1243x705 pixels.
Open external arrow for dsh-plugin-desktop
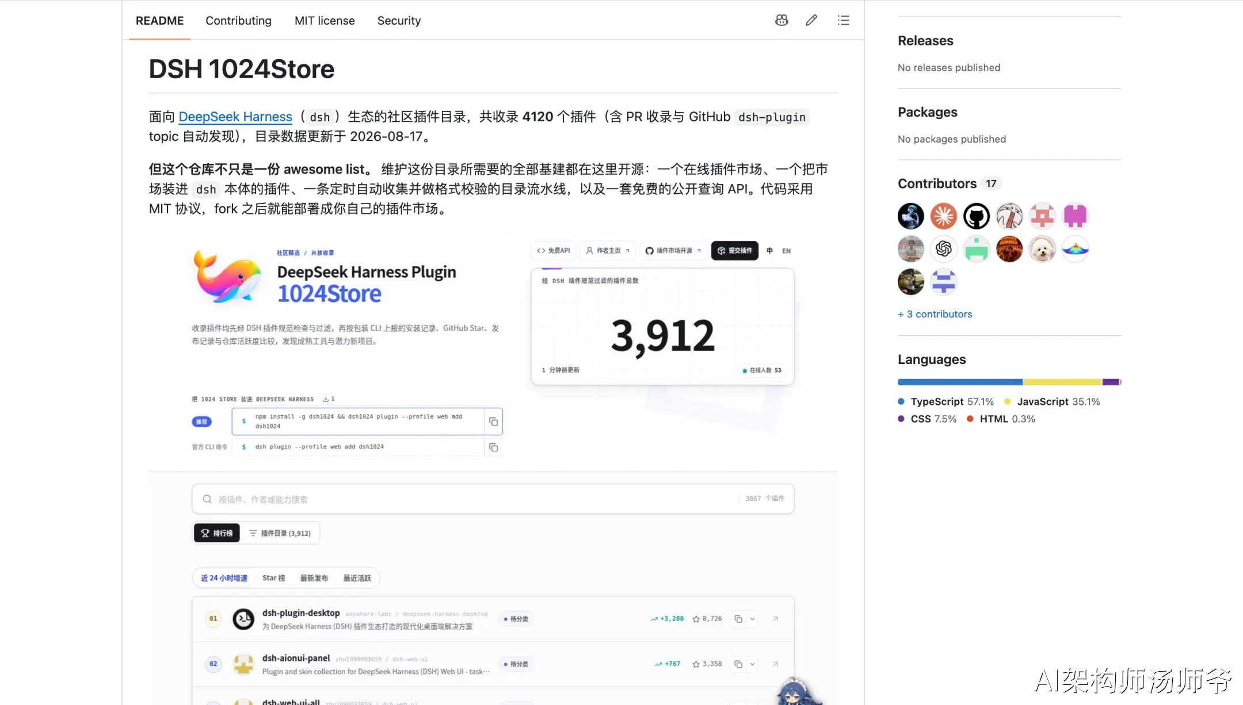776,619
